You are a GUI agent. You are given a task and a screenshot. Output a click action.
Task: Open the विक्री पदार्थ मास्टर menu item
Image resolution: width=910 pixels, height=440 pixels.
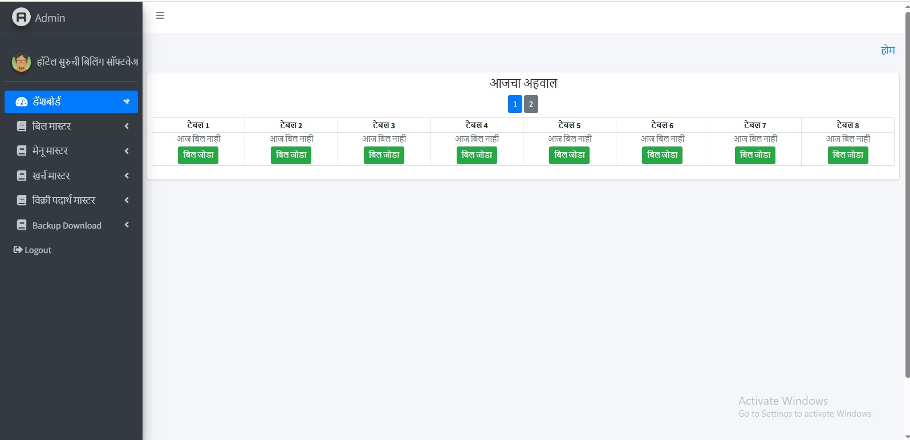tap(71, 201)
